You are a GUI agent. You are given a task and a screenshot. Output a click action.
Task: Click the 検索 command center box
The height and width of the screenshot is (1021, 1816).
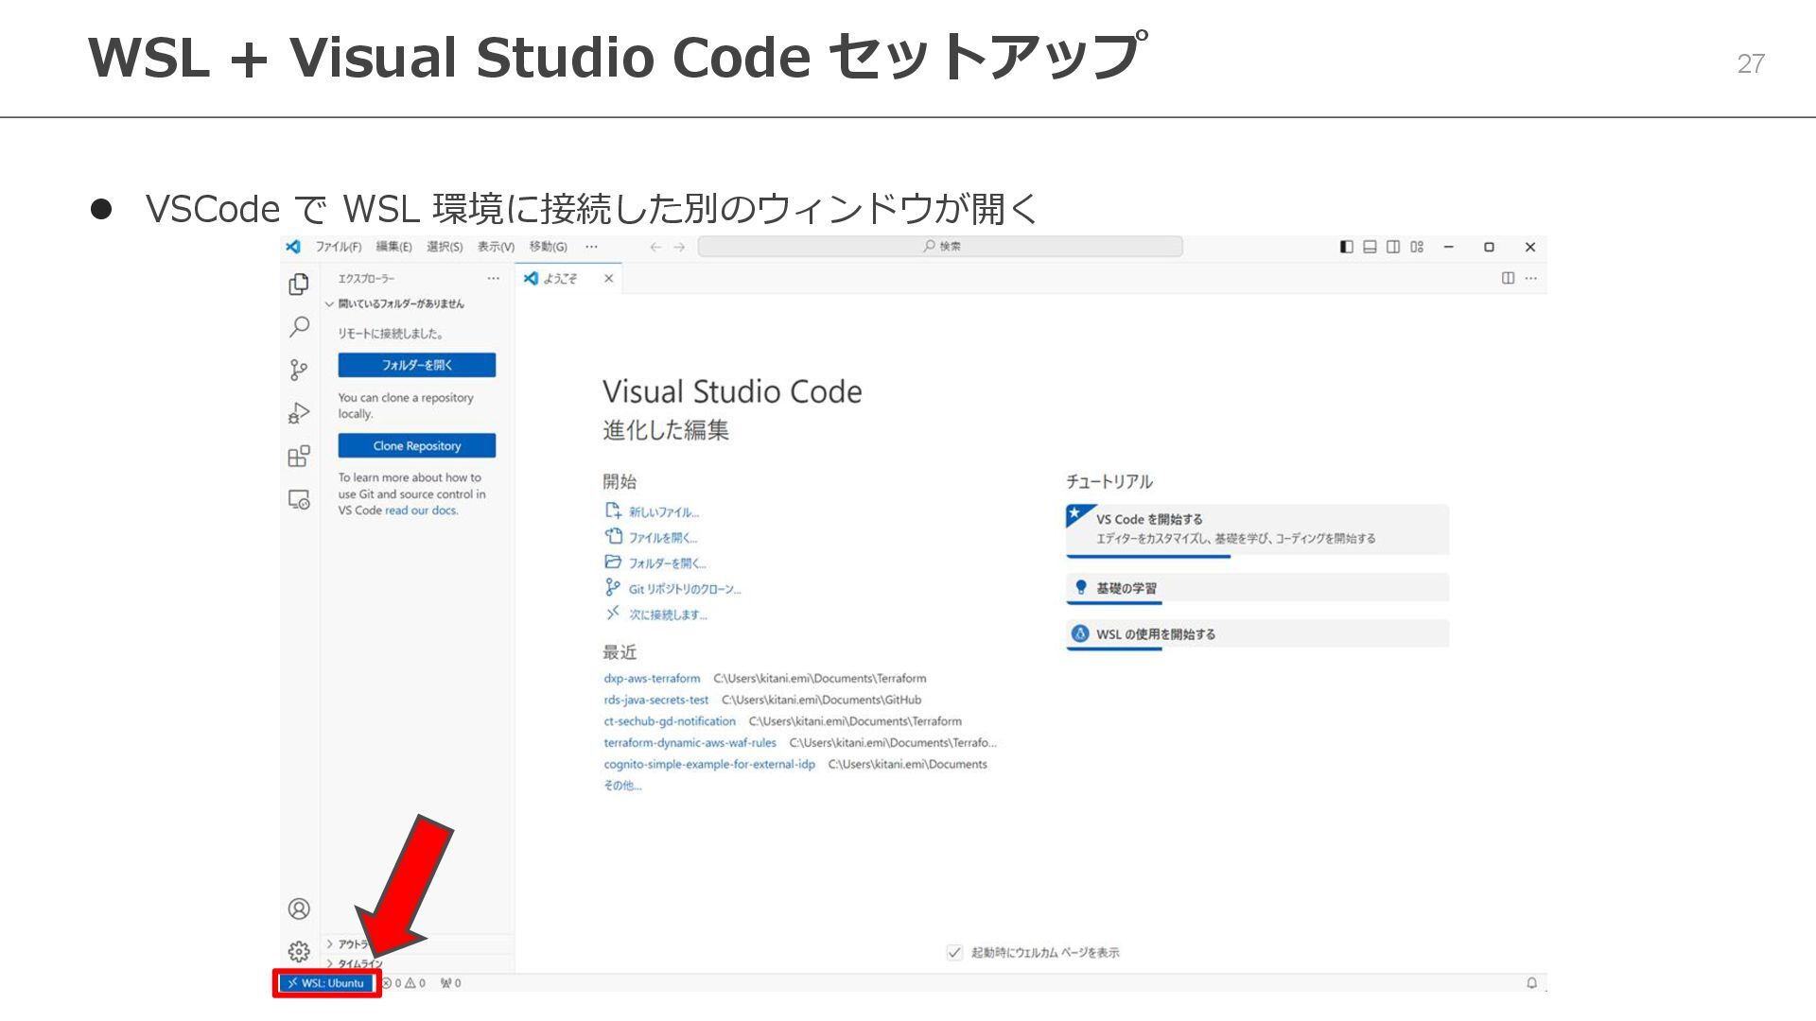point(940,247)
